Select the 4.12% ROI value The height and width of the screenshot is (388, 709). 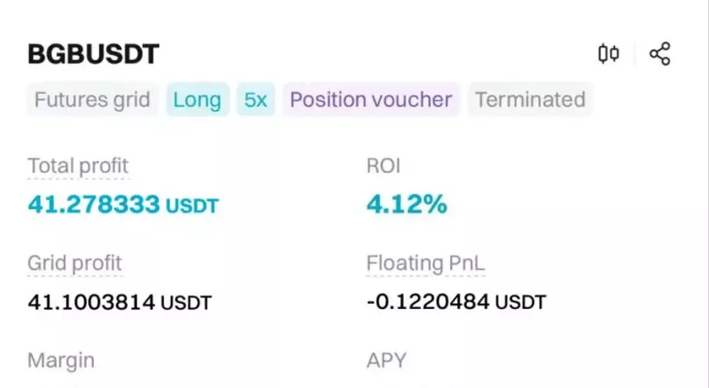407,204
